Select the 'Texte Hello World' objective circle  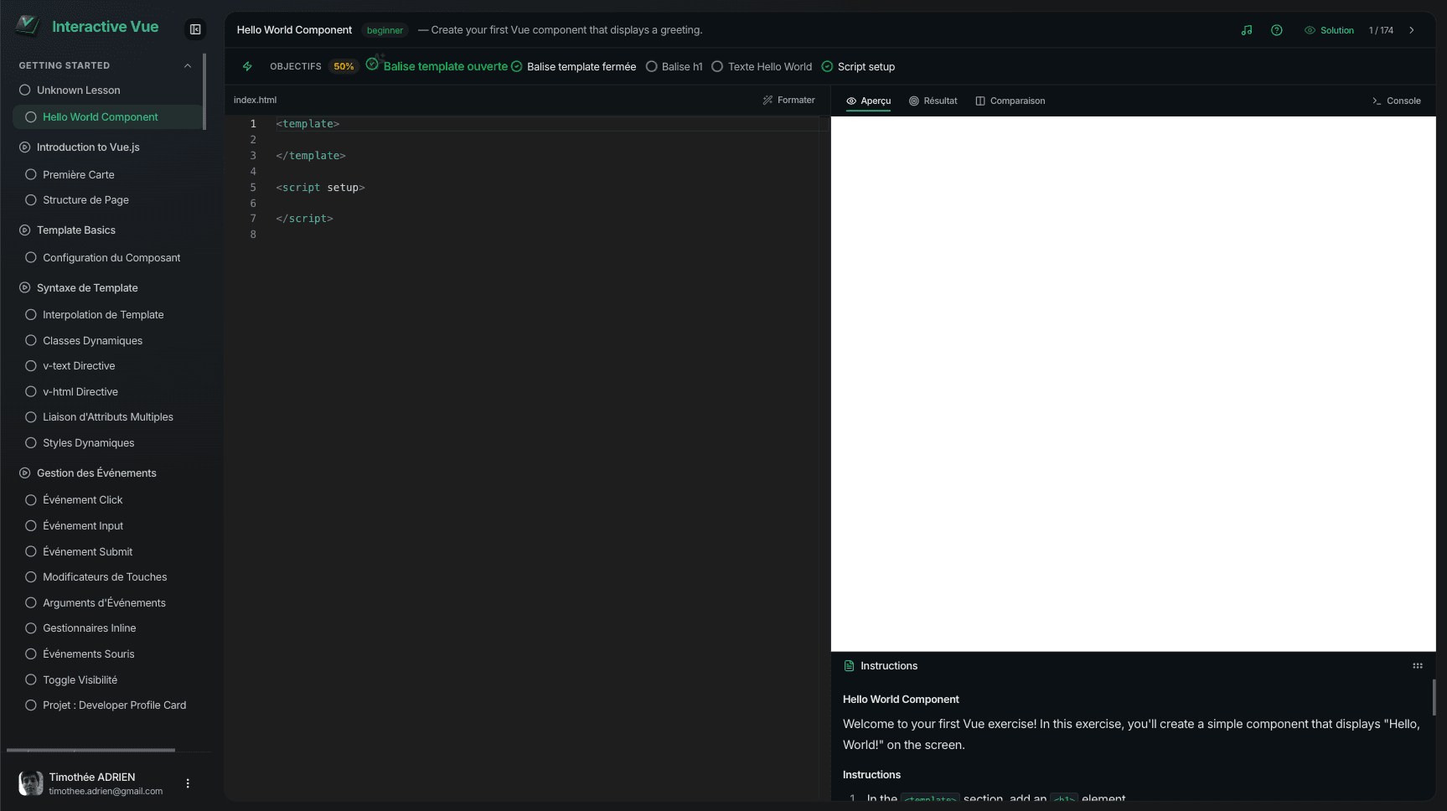point(717,66)
